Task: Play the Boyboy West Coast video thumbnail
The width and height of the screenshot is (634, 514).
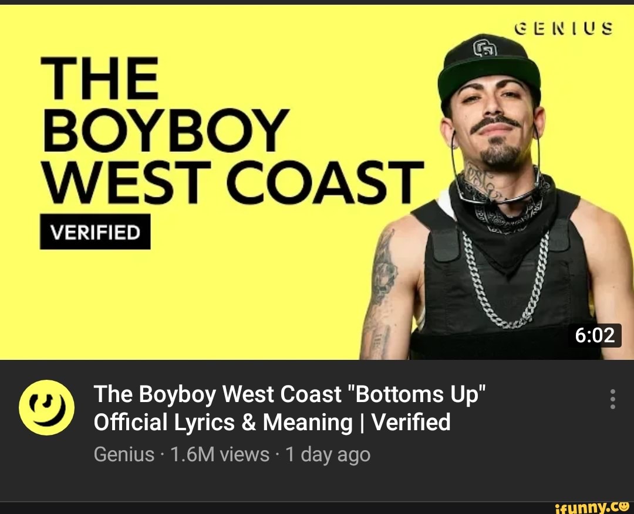Action: (317, 182)
